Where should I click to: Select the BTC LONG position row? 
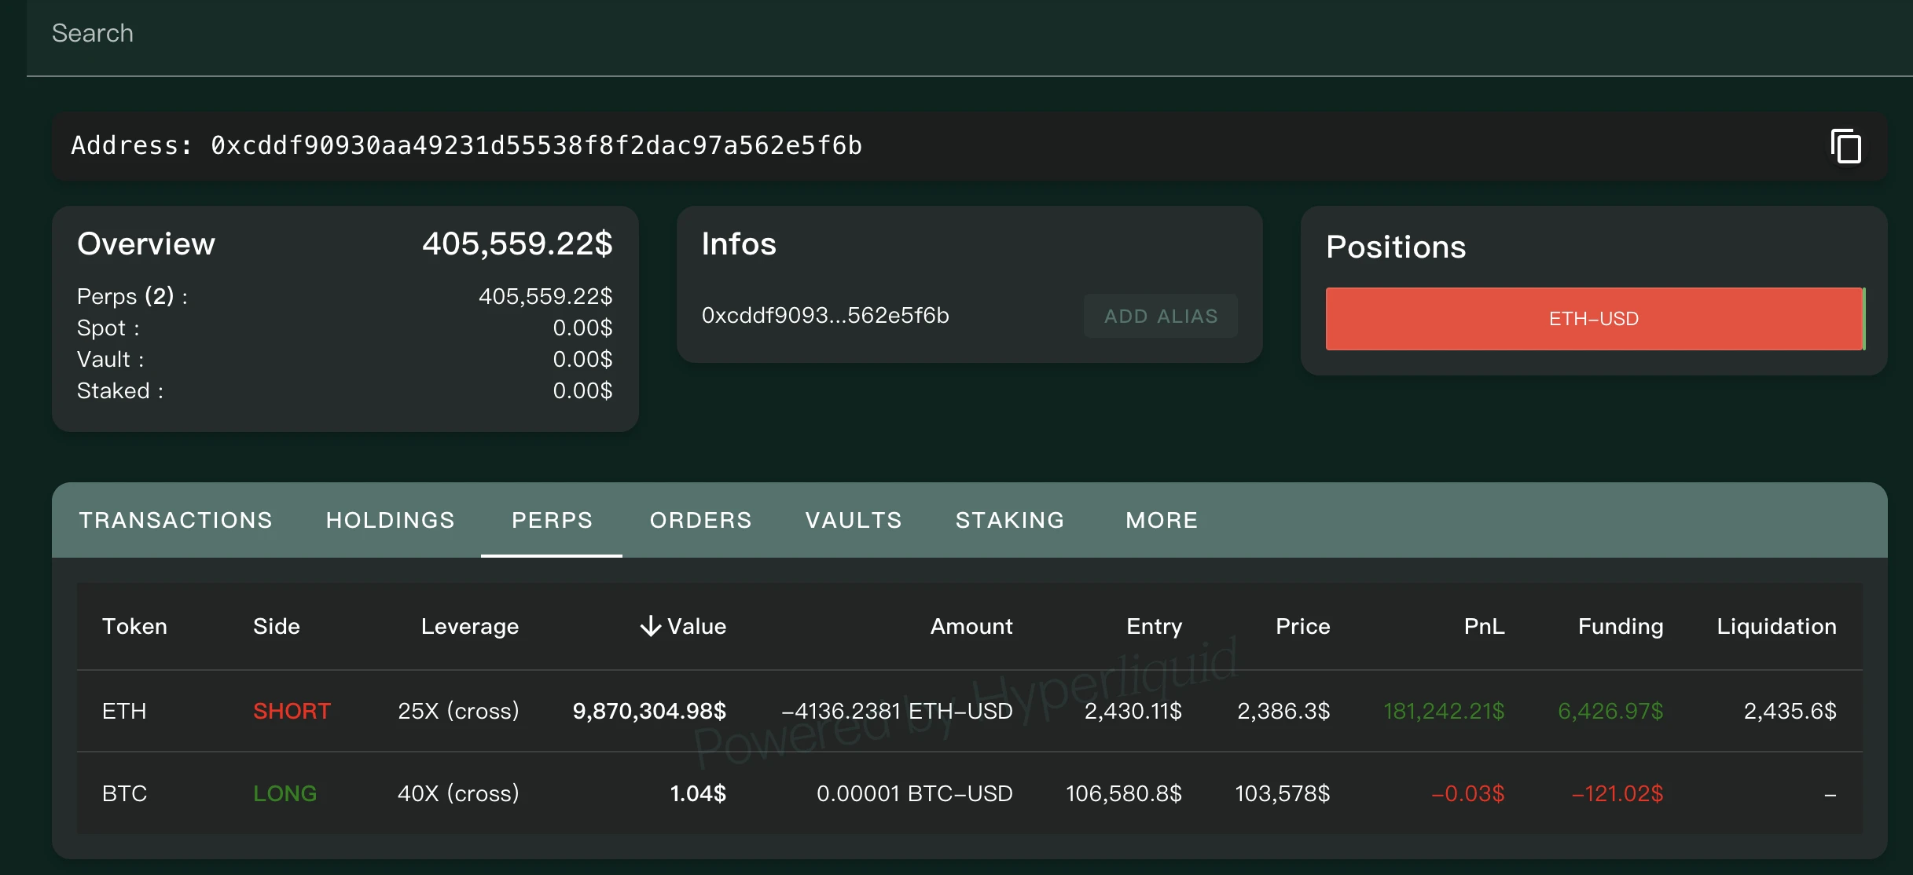tap(968, 793)
